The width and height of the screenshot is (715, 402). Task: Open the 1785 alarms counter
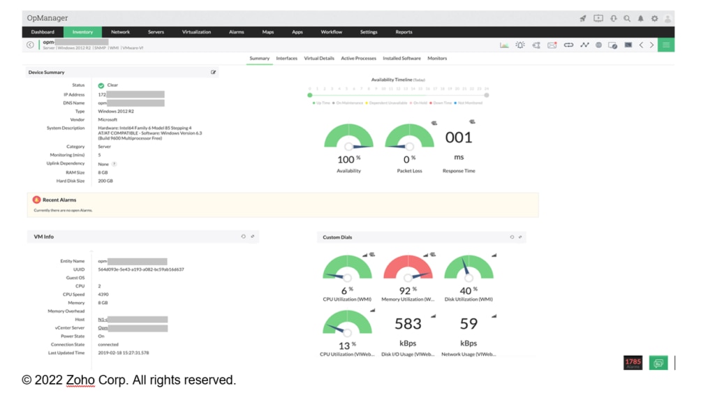[633, 363]
